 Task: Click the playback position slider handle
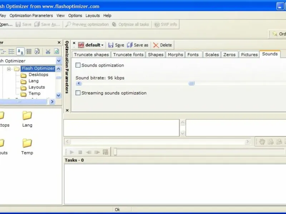tap(115, 152)
